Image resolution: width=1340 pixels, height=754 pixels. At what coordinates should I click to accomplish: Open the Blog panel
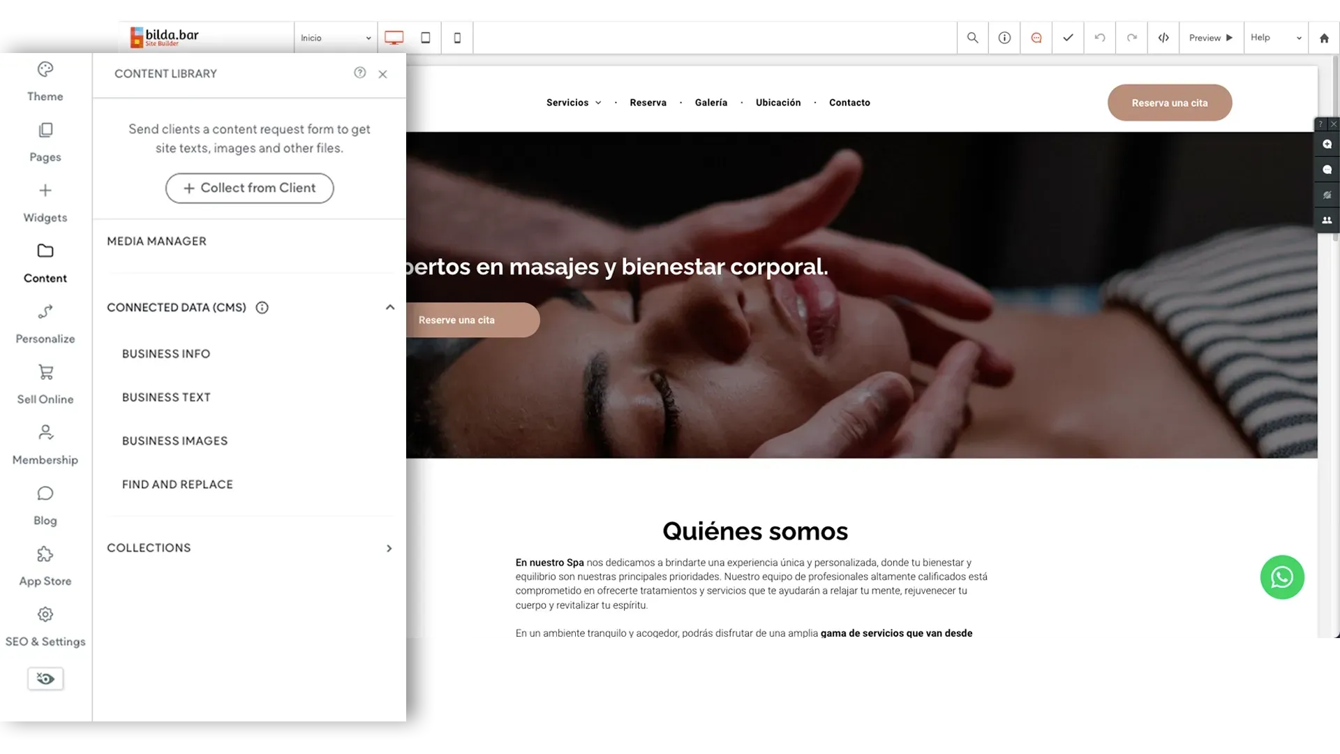click(x=45, y=507)
